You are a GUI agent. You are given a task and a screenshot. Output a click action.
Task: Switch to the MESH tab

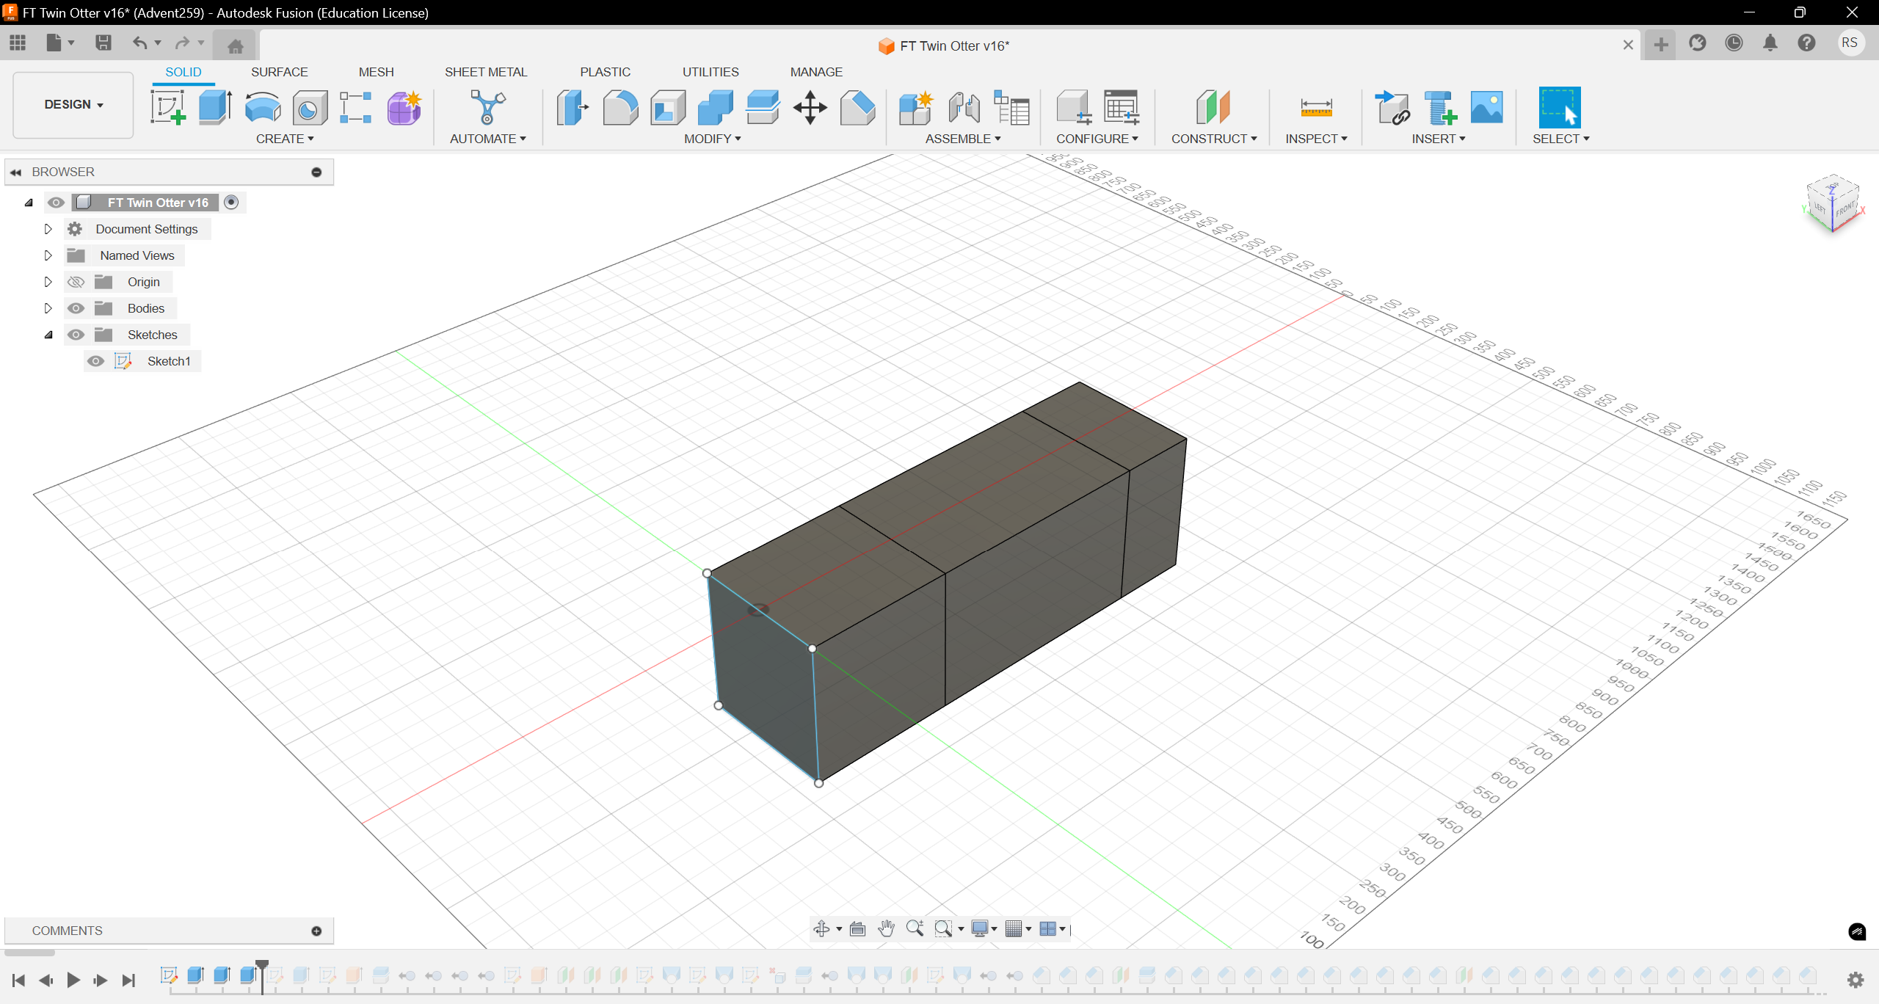tap(377, 72)
